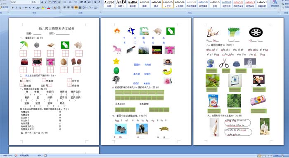This screenshot has height=158, width=289.
Task: Click the language indicator in status bar
Action: coord(24,156)
